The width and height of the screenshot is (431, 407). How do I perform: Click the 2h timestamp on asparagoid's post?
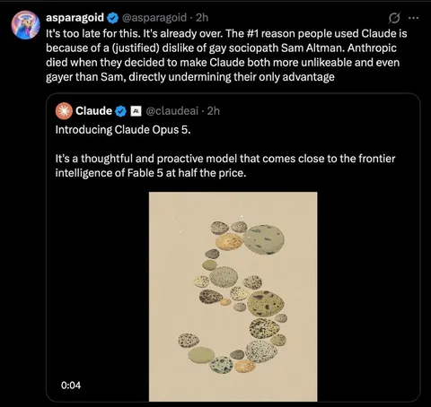(x=202, y=18)
